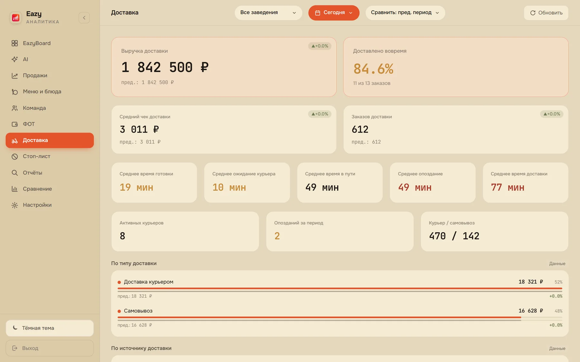Click the Продажи chart icon

click(15, 76)
